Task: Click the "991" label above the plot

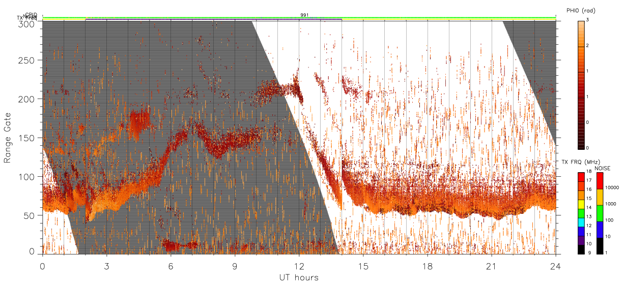Action: click(304, 15)
